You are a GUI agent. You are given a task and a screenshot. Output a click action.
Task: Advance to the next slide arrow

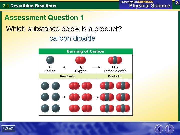pyautogui.click(x=169, y=129)
